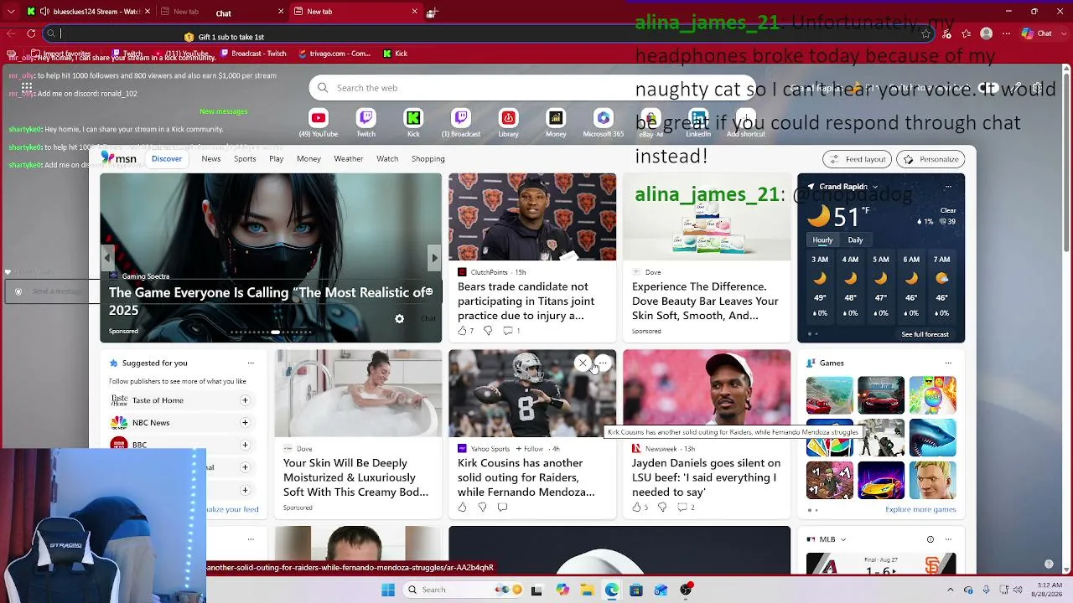Open the browser profile avatar
The height and width of the screenshot is (603, 1073).
(x=987, y=33)
